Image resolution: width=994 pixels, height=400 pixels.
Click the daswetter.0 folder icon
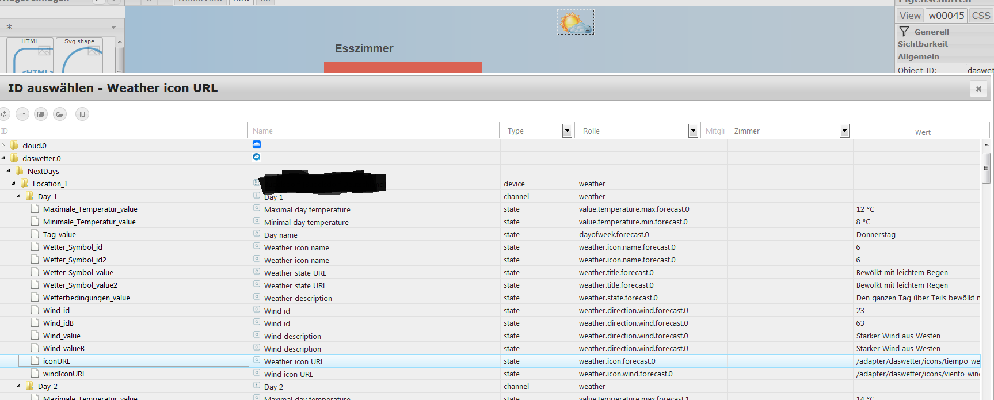coord(14,158)
